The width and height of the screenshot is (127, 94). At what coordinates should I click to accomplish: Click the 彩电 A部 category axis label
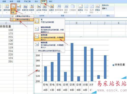click(x=45, y=87)
